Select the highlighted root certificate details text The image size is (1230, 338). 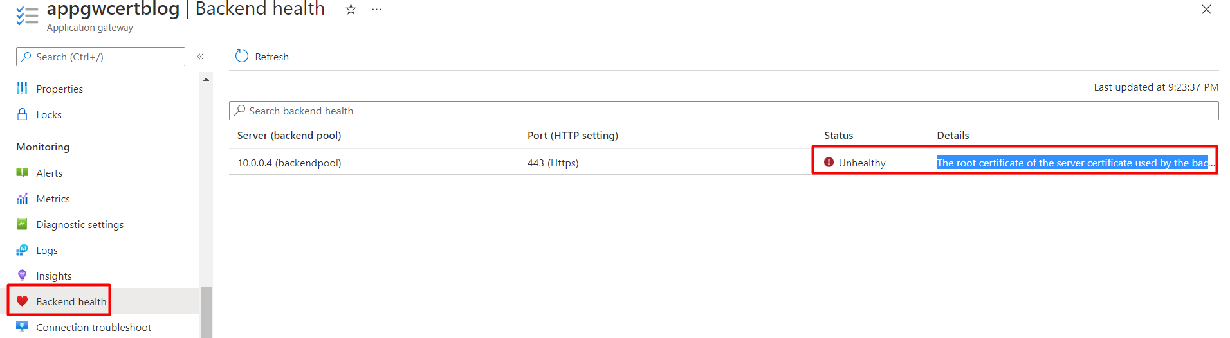[1072, 163]
